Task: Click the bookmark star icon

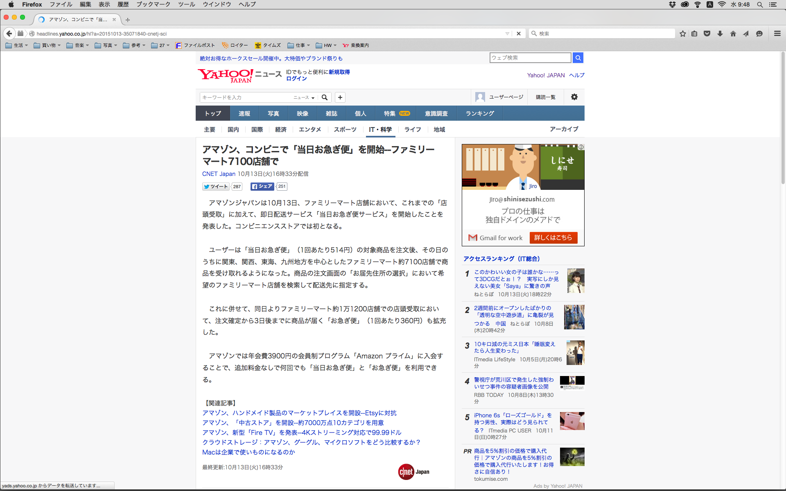Action: coord(682,34)
